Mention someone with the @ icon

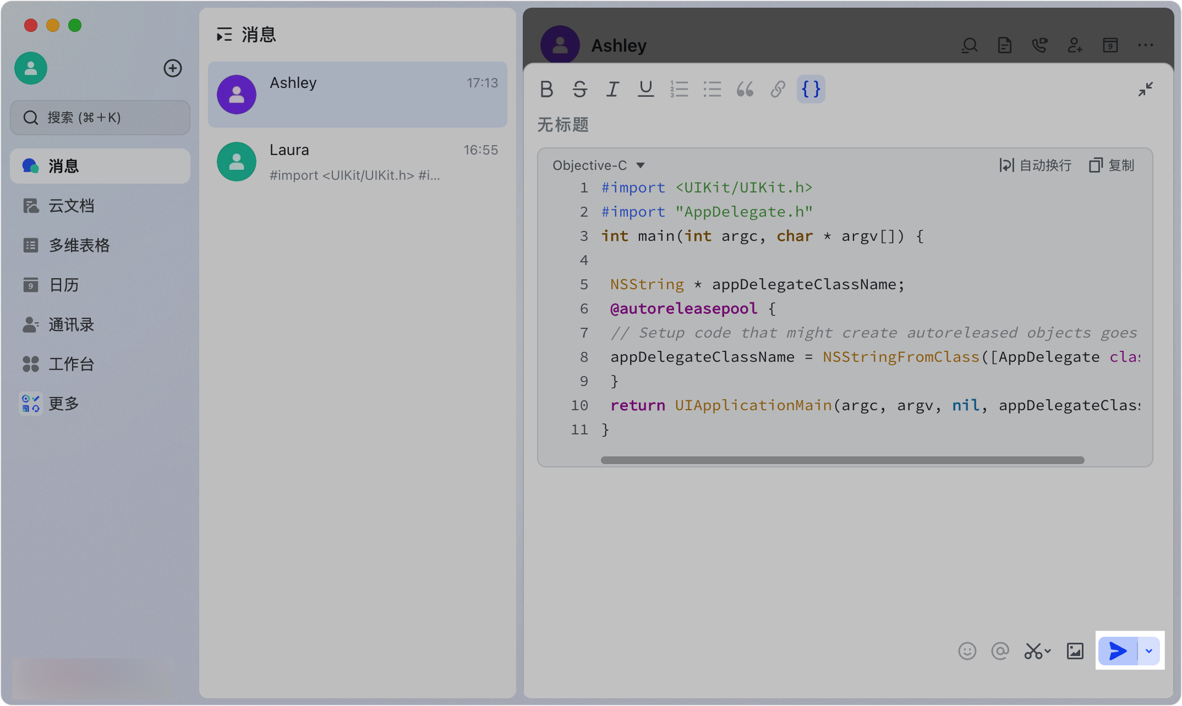click(1000, 651)
